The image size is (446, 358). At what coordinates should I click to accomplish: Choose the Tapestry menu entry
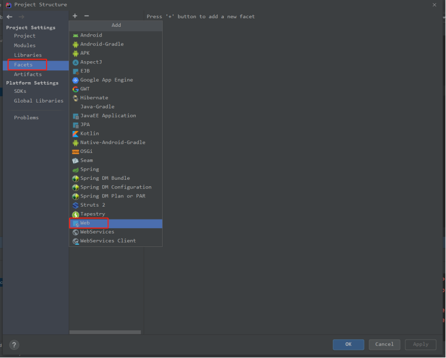[115, 214]
